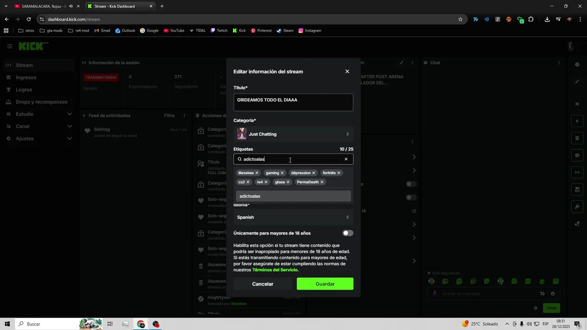Click the Just Chatting category thumbnail
Image resolution: width=587 pixels, height=330 pixels.
pos(242,134)
